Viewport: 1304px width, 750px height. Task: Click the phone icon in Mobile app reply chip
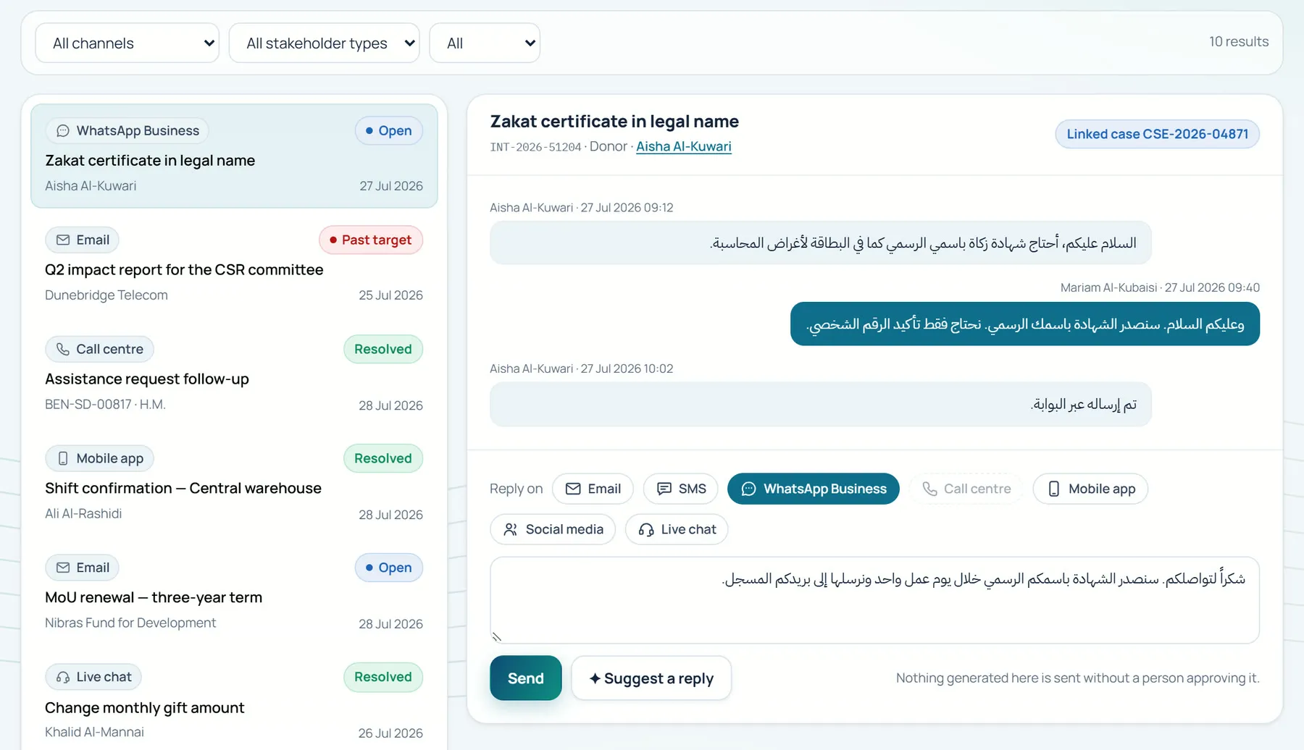1054,489
